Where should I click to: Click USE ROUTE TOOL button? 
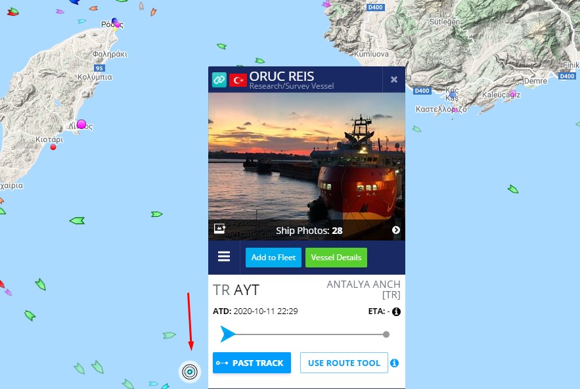344,363
